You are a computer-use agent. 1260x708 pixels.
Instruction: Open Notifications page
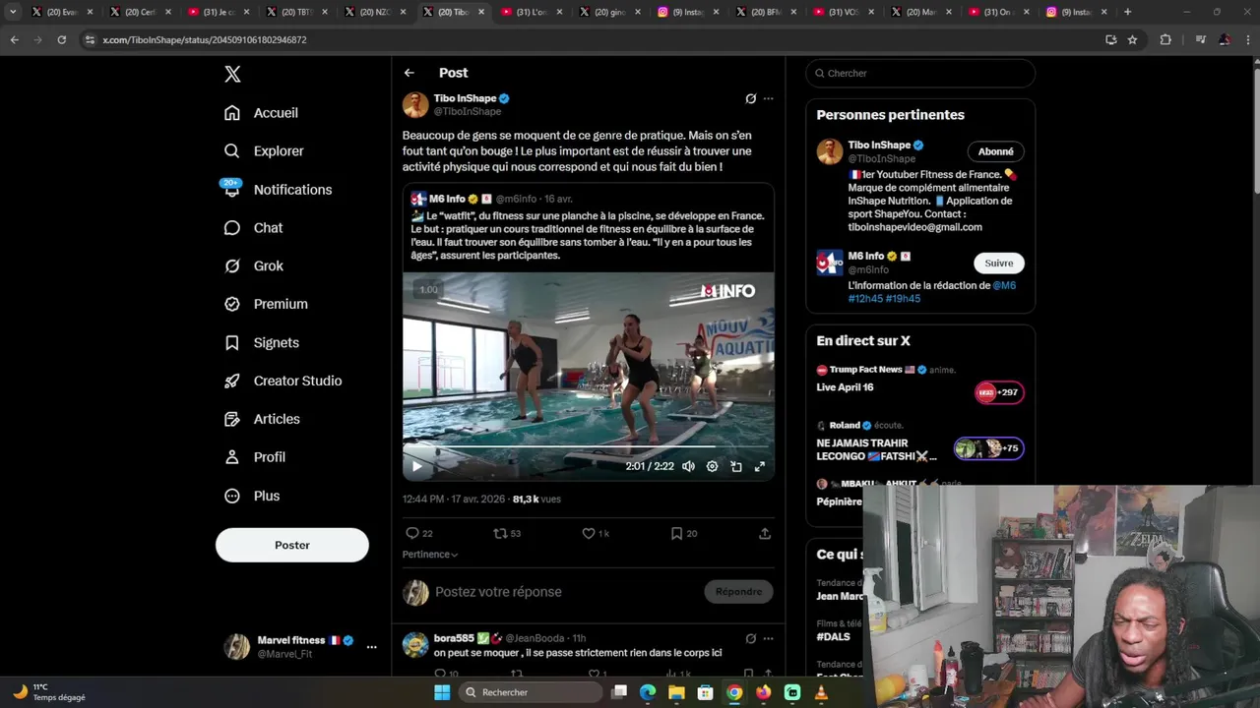(x=278, y=190)
